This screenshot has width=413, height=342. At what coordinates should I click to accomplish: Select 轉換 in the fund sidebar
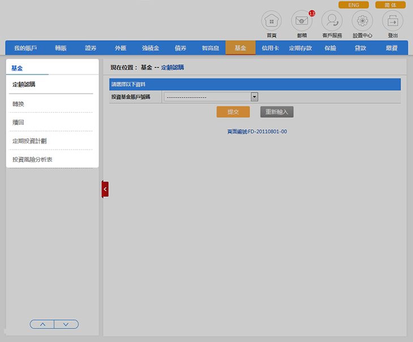click(x=18, y=104)
